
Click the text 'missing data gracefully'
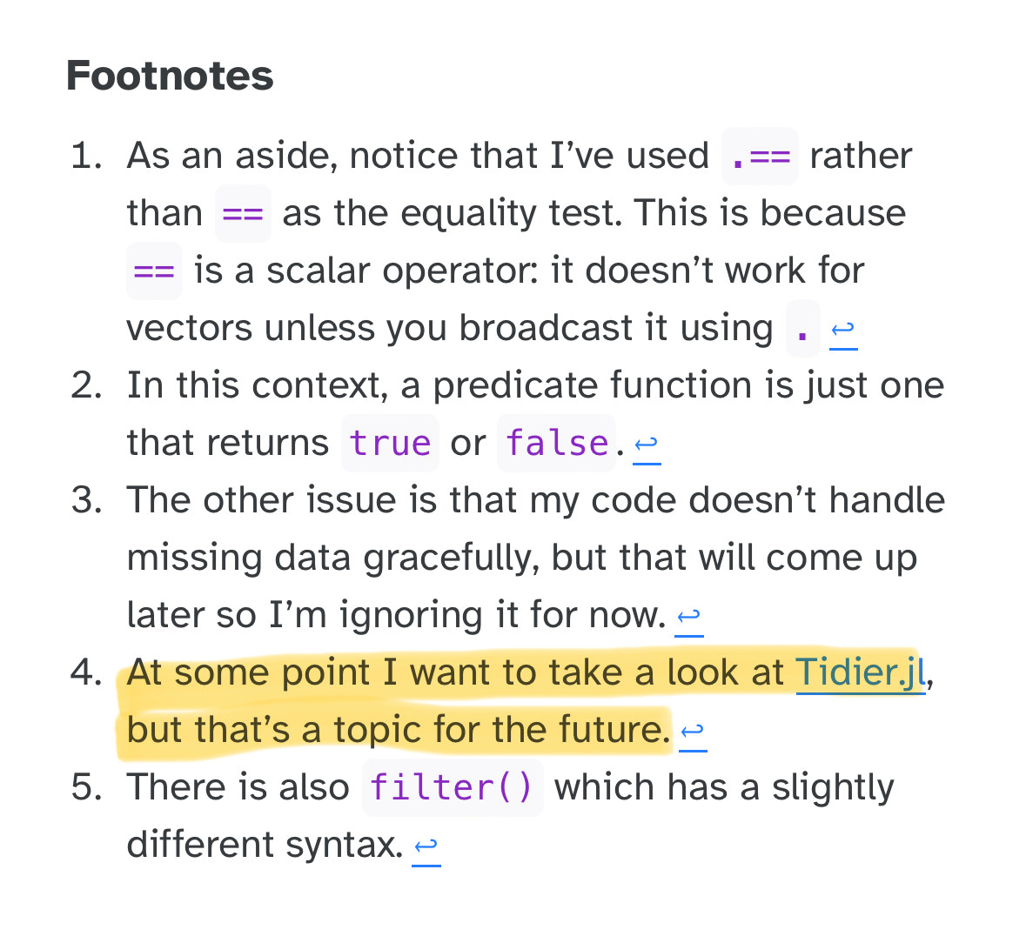click(333, 558)
